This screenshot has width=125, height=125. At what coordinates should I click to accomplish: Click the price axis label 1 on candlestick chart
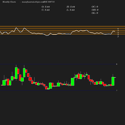pos(117,90)
